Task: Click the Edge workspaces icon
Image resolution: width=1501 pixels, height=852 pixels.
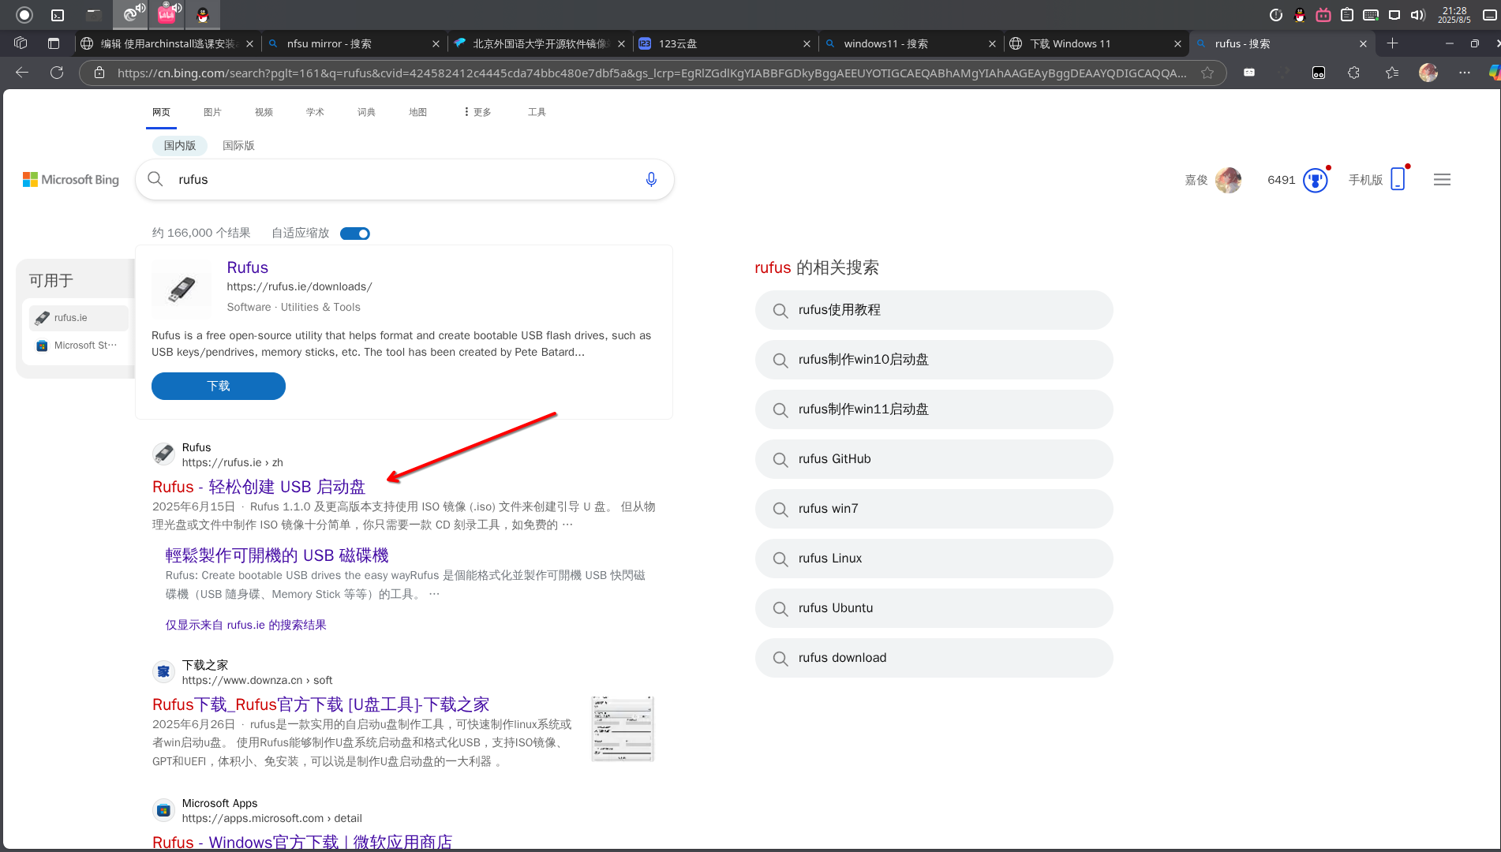Action: point(21,43)
